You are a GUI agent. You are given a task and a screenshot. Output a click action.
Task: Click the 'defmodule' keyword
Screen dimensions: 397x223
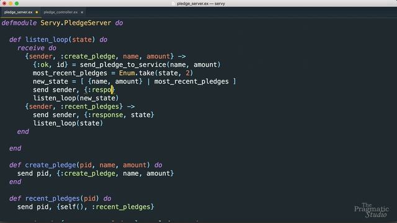pos(19,23)
